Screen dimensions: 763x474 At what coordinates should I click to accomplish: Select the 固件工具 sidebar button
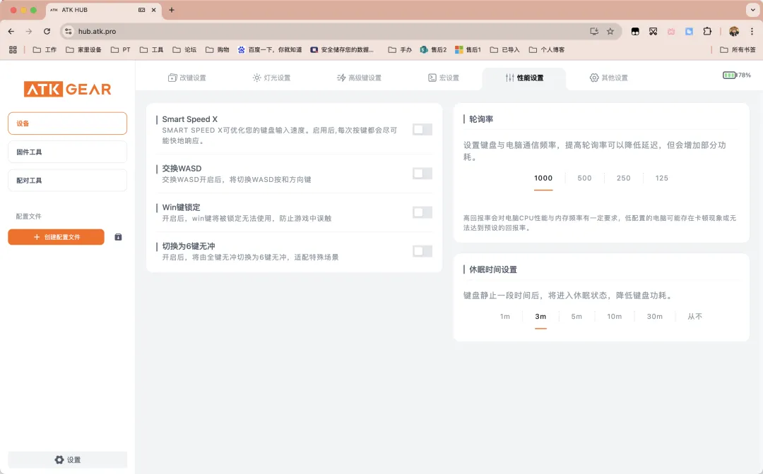67,152
